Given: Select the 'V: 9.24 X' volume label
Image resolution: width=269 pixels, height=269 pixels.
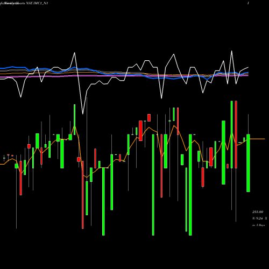Looking at the screenshot, I should (259, 218).
